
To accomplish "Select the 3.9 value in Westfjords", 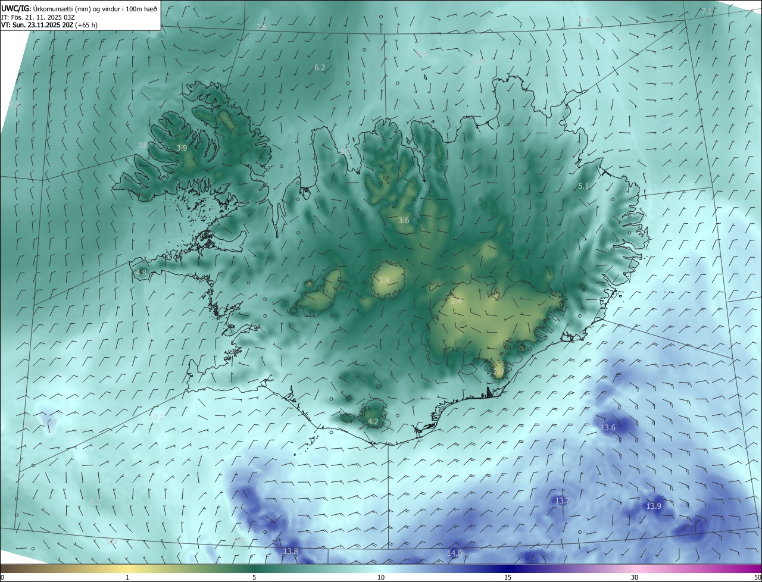I will 182,148.
